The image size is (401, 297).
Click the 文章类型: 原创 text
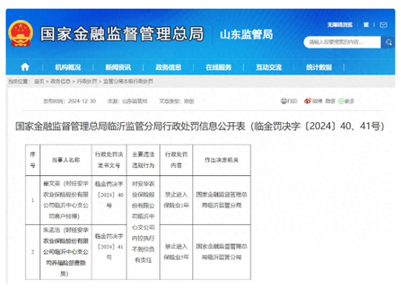(176, 101)
